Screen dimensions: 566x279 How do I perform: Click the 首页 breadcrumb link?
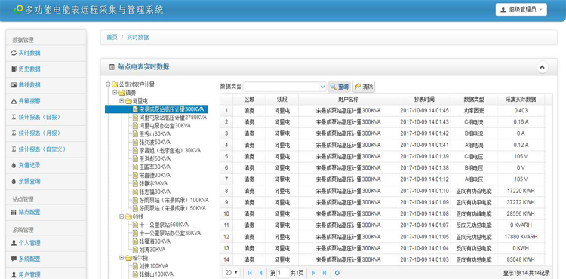click(x=112, y=38)
